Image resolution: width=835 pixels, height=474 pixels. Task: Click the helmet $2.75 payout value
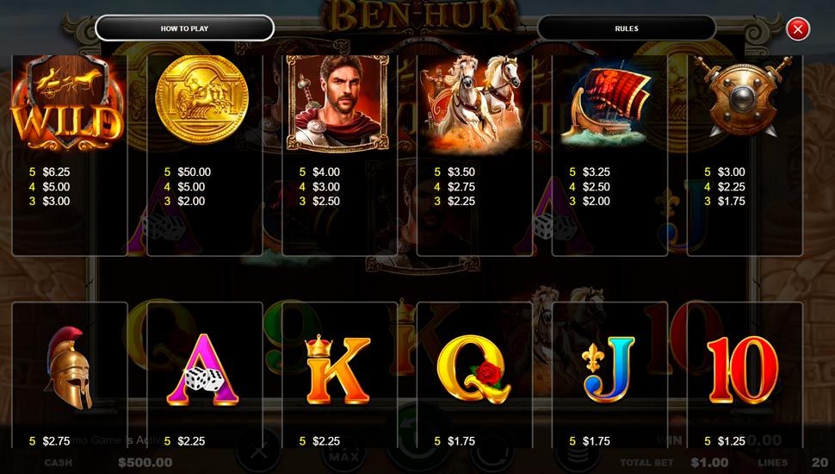57,441
